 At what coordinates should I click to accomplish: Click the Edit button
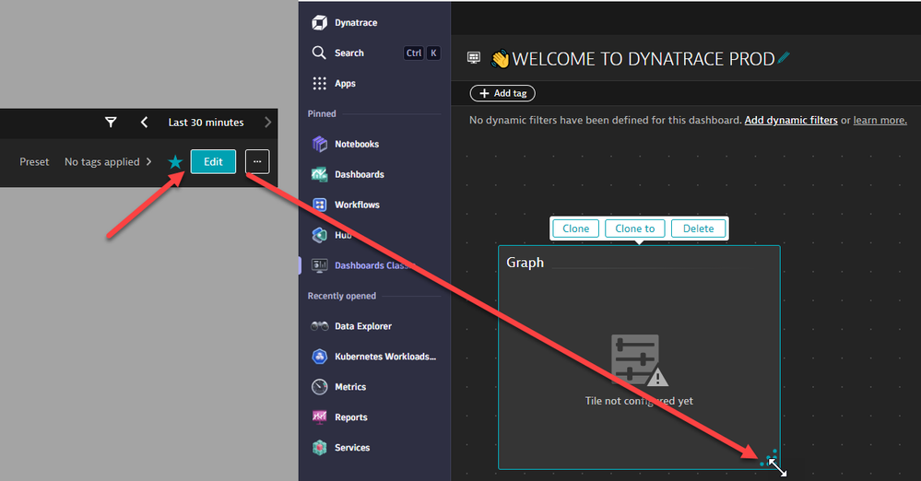pos(213,161)
